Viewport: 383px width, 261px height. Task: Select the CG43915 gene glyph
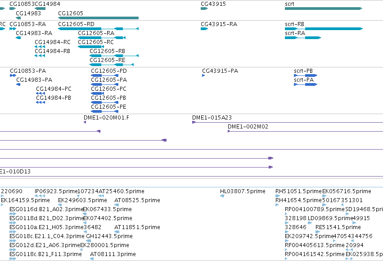click(204, 9)
